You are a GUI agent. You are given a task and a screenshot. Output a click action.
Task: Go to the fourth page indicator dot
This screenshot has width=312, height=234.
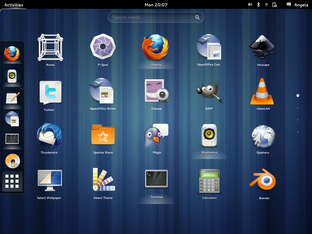(298, 132)
